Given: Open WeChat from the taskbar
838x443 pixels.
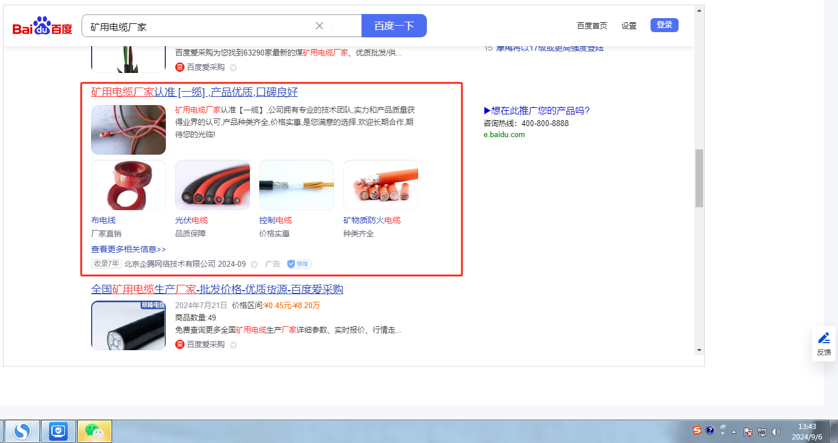Looking at the screenshot, I should pos(95,431).
